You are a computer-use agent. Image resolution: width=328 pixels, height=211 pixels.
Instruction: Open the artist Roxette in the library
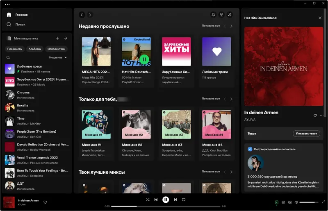tap(37, 108)
